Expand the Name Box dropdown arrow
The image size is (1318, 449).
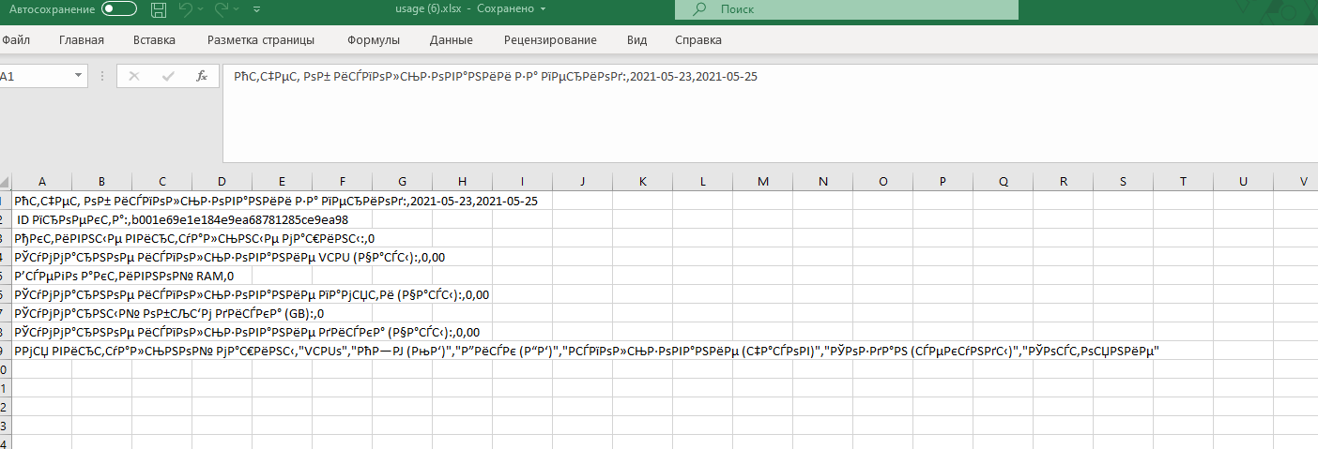(78, 76)
